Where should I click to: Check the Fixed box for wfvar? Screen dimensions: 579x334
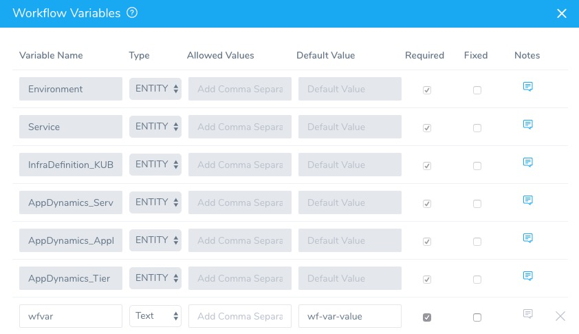pos(477,317)
